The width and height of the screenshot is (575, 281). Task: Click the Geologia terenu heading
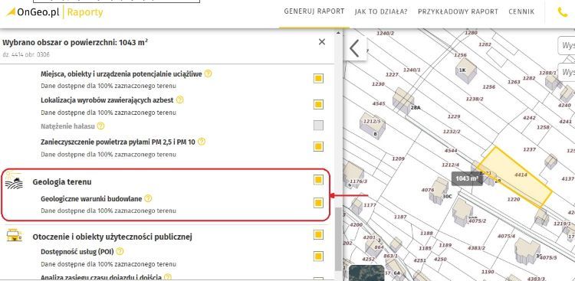[x=62, y=181]
